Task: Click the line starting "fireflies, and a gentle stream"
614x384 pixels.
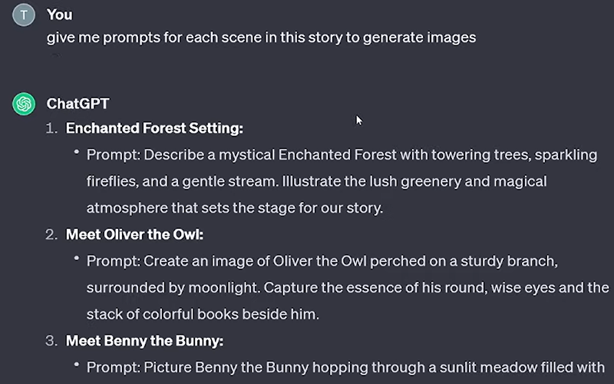Action: (316, 182)
